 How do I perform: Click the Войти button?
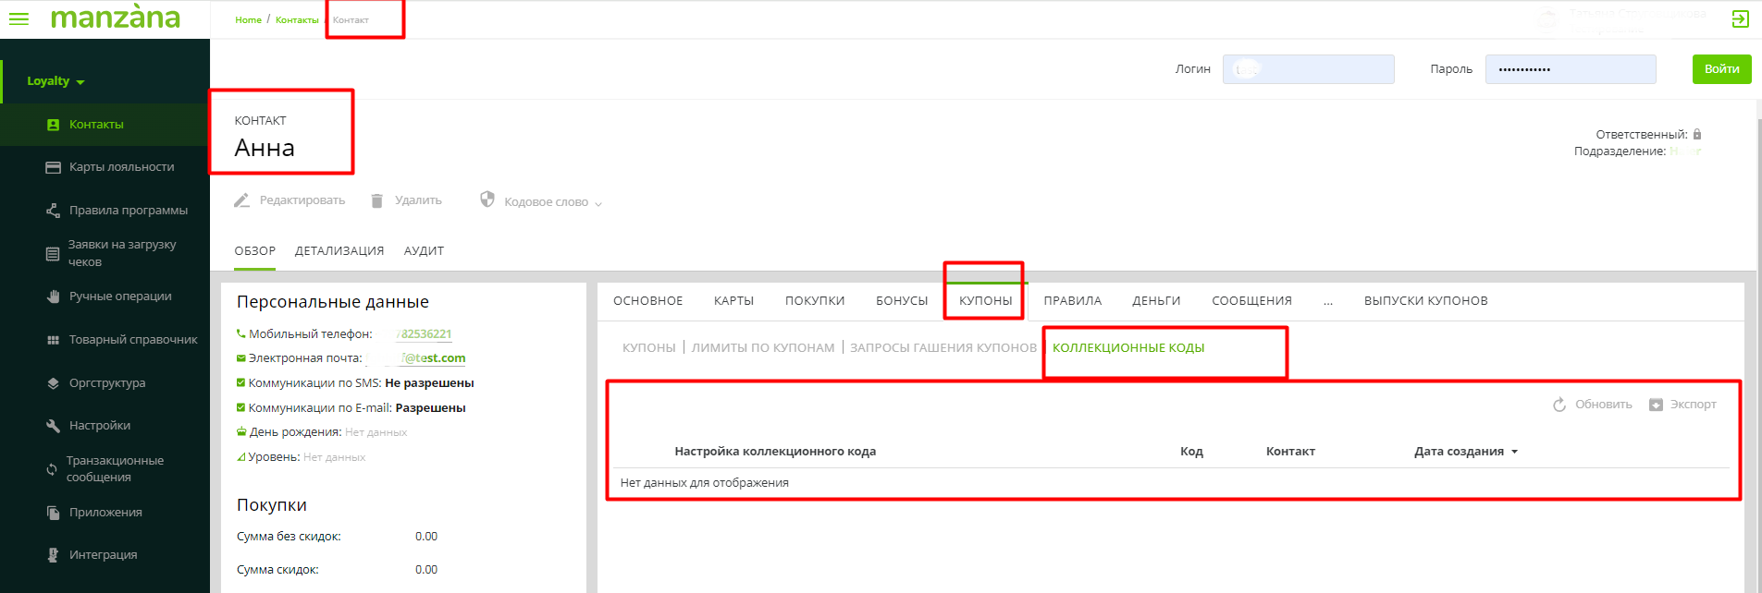(1721, 69)
